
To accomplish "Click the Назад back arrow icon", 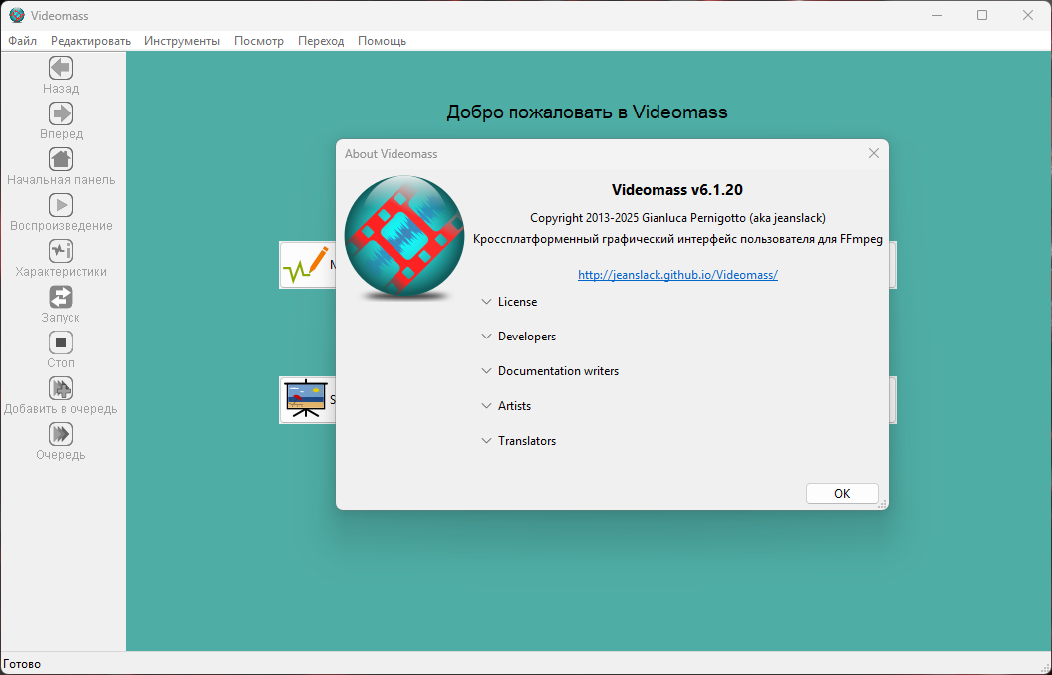I will click(x=61, y=68).
